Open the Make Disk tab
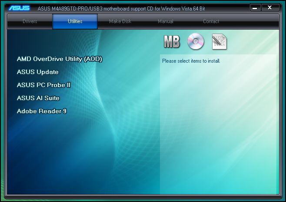 point(120,21)
